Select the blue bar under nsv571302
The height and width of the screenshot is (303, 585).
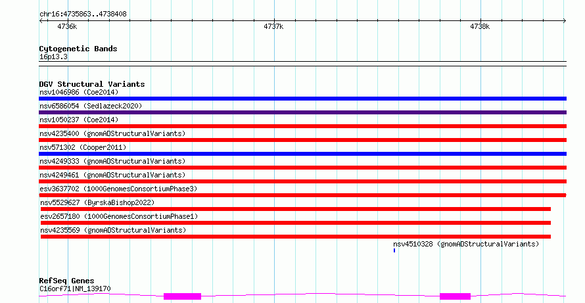tap(302, 154)
